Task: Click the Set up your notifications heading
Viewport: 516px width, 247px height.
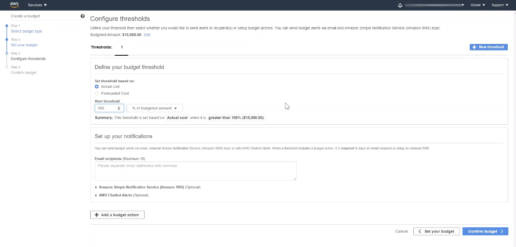Action: coord(123,136)
